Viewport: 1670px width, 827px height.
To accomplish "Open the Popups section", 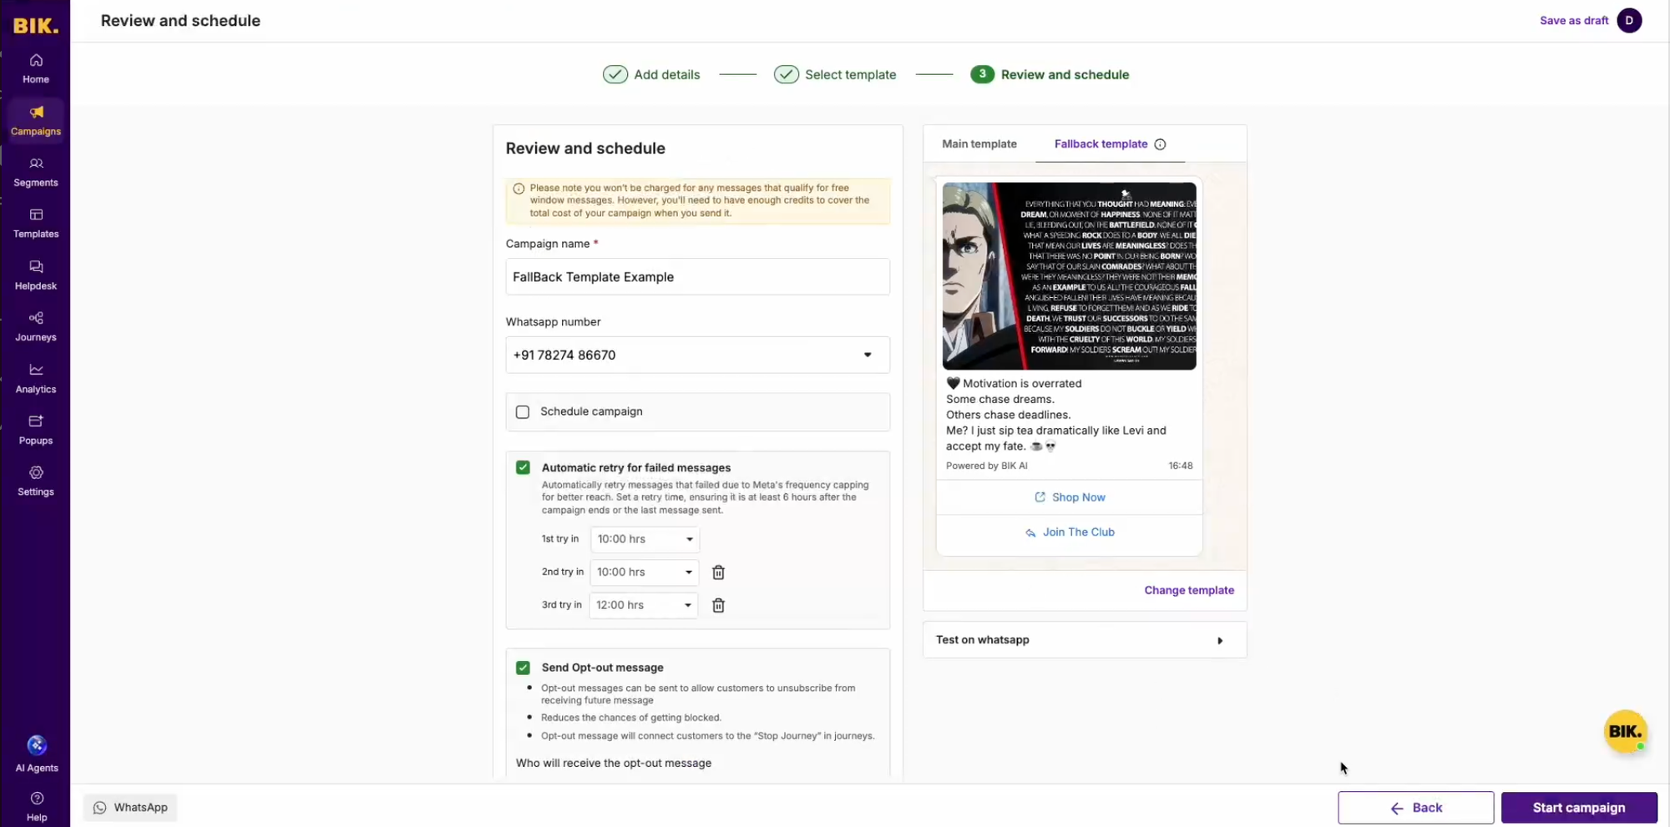I will click(35, 430).
